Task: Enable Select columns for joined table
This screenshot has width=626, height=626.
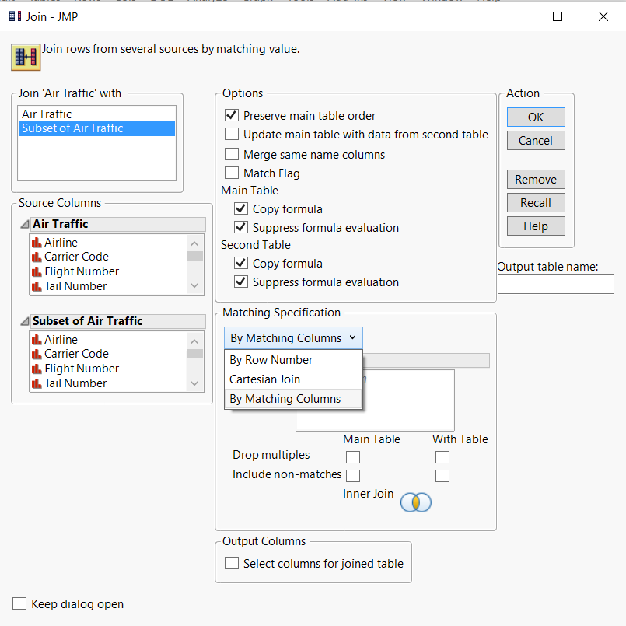Action: pyautogui.click(x=232, y=563)
